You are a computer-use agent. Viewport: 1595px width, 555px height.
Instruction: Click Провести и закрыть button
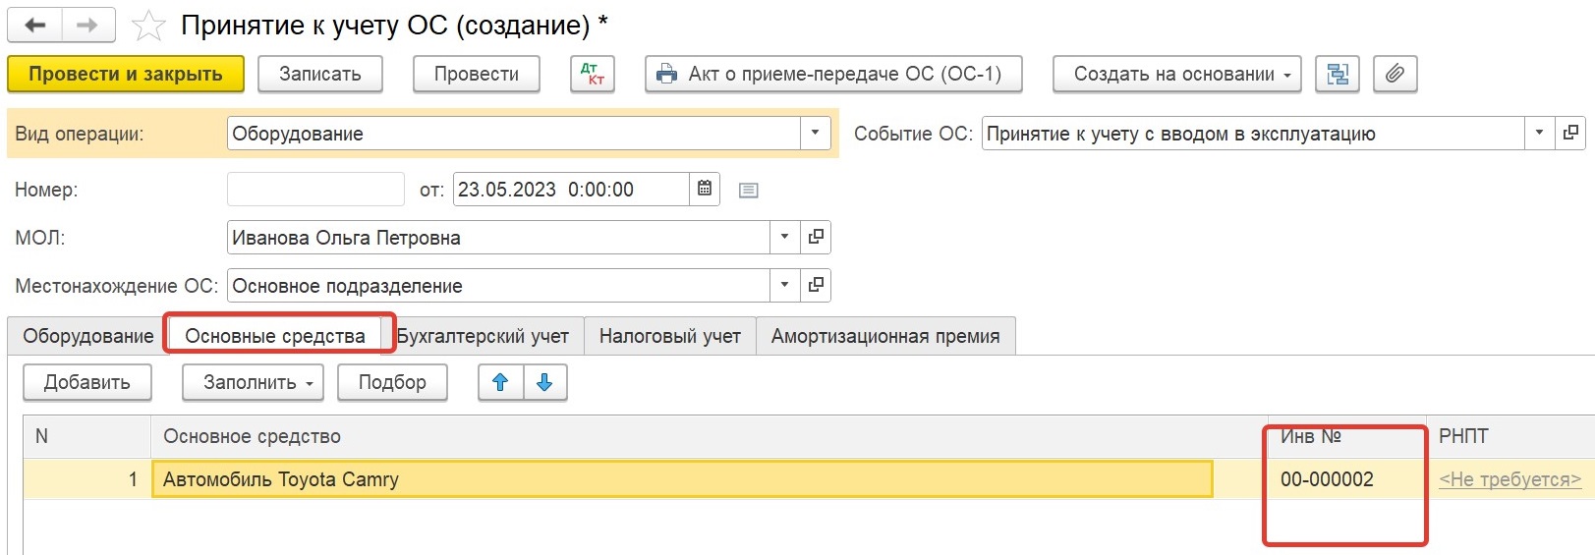click(126, 74)
